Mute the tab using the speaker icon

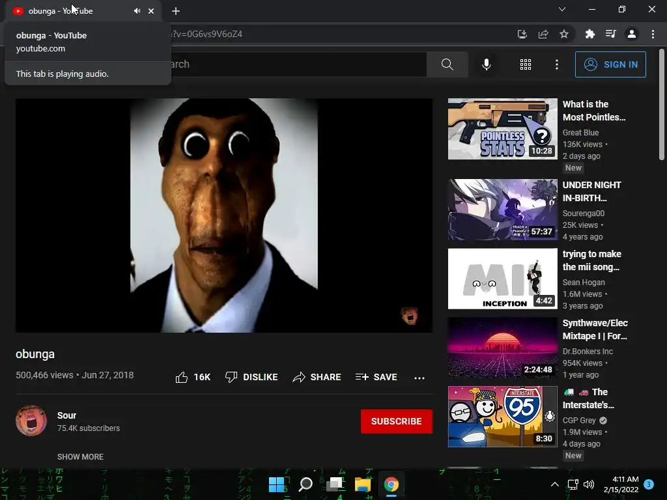pyautogui.click(x=137, y=11)
